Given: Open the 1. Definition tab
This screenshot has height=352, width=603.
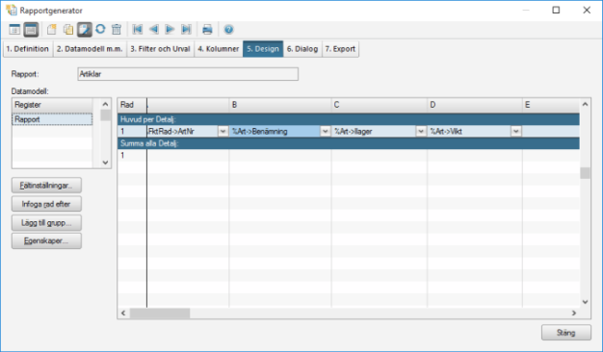Looking at the screenshot, I should pyautogui.click(x=28, y=49).
